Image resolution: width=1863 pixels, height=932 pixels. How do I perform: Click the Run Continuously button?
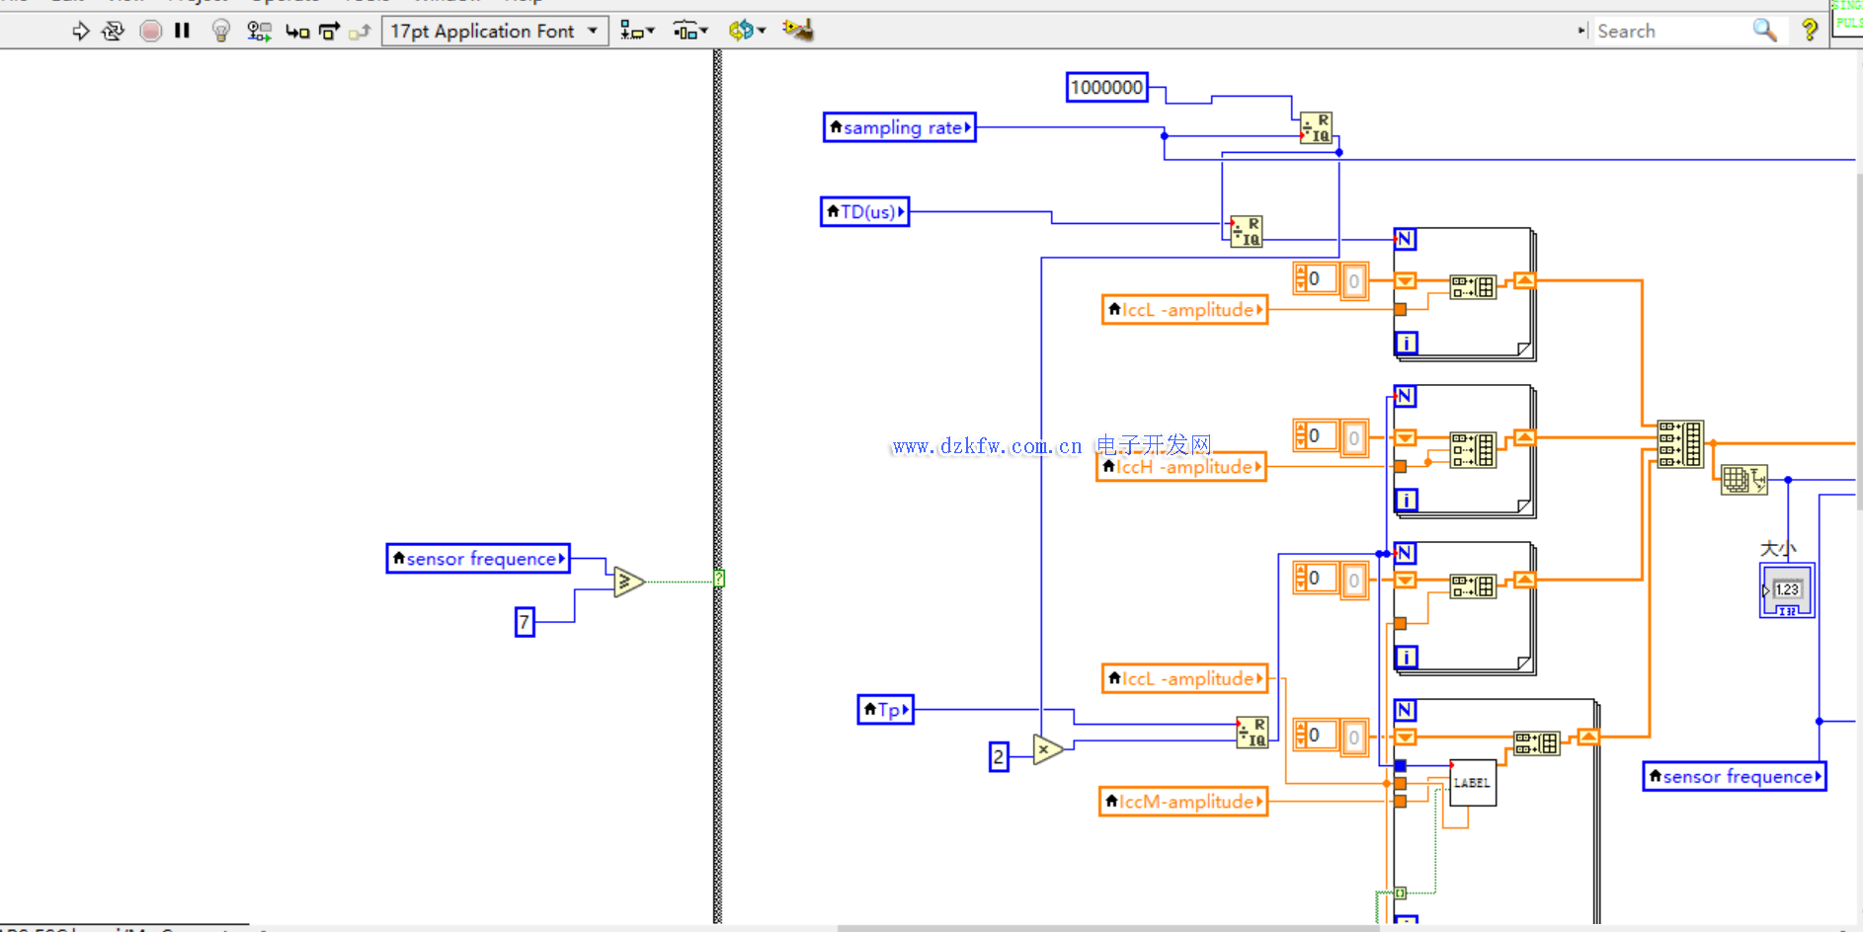[114, 32]
